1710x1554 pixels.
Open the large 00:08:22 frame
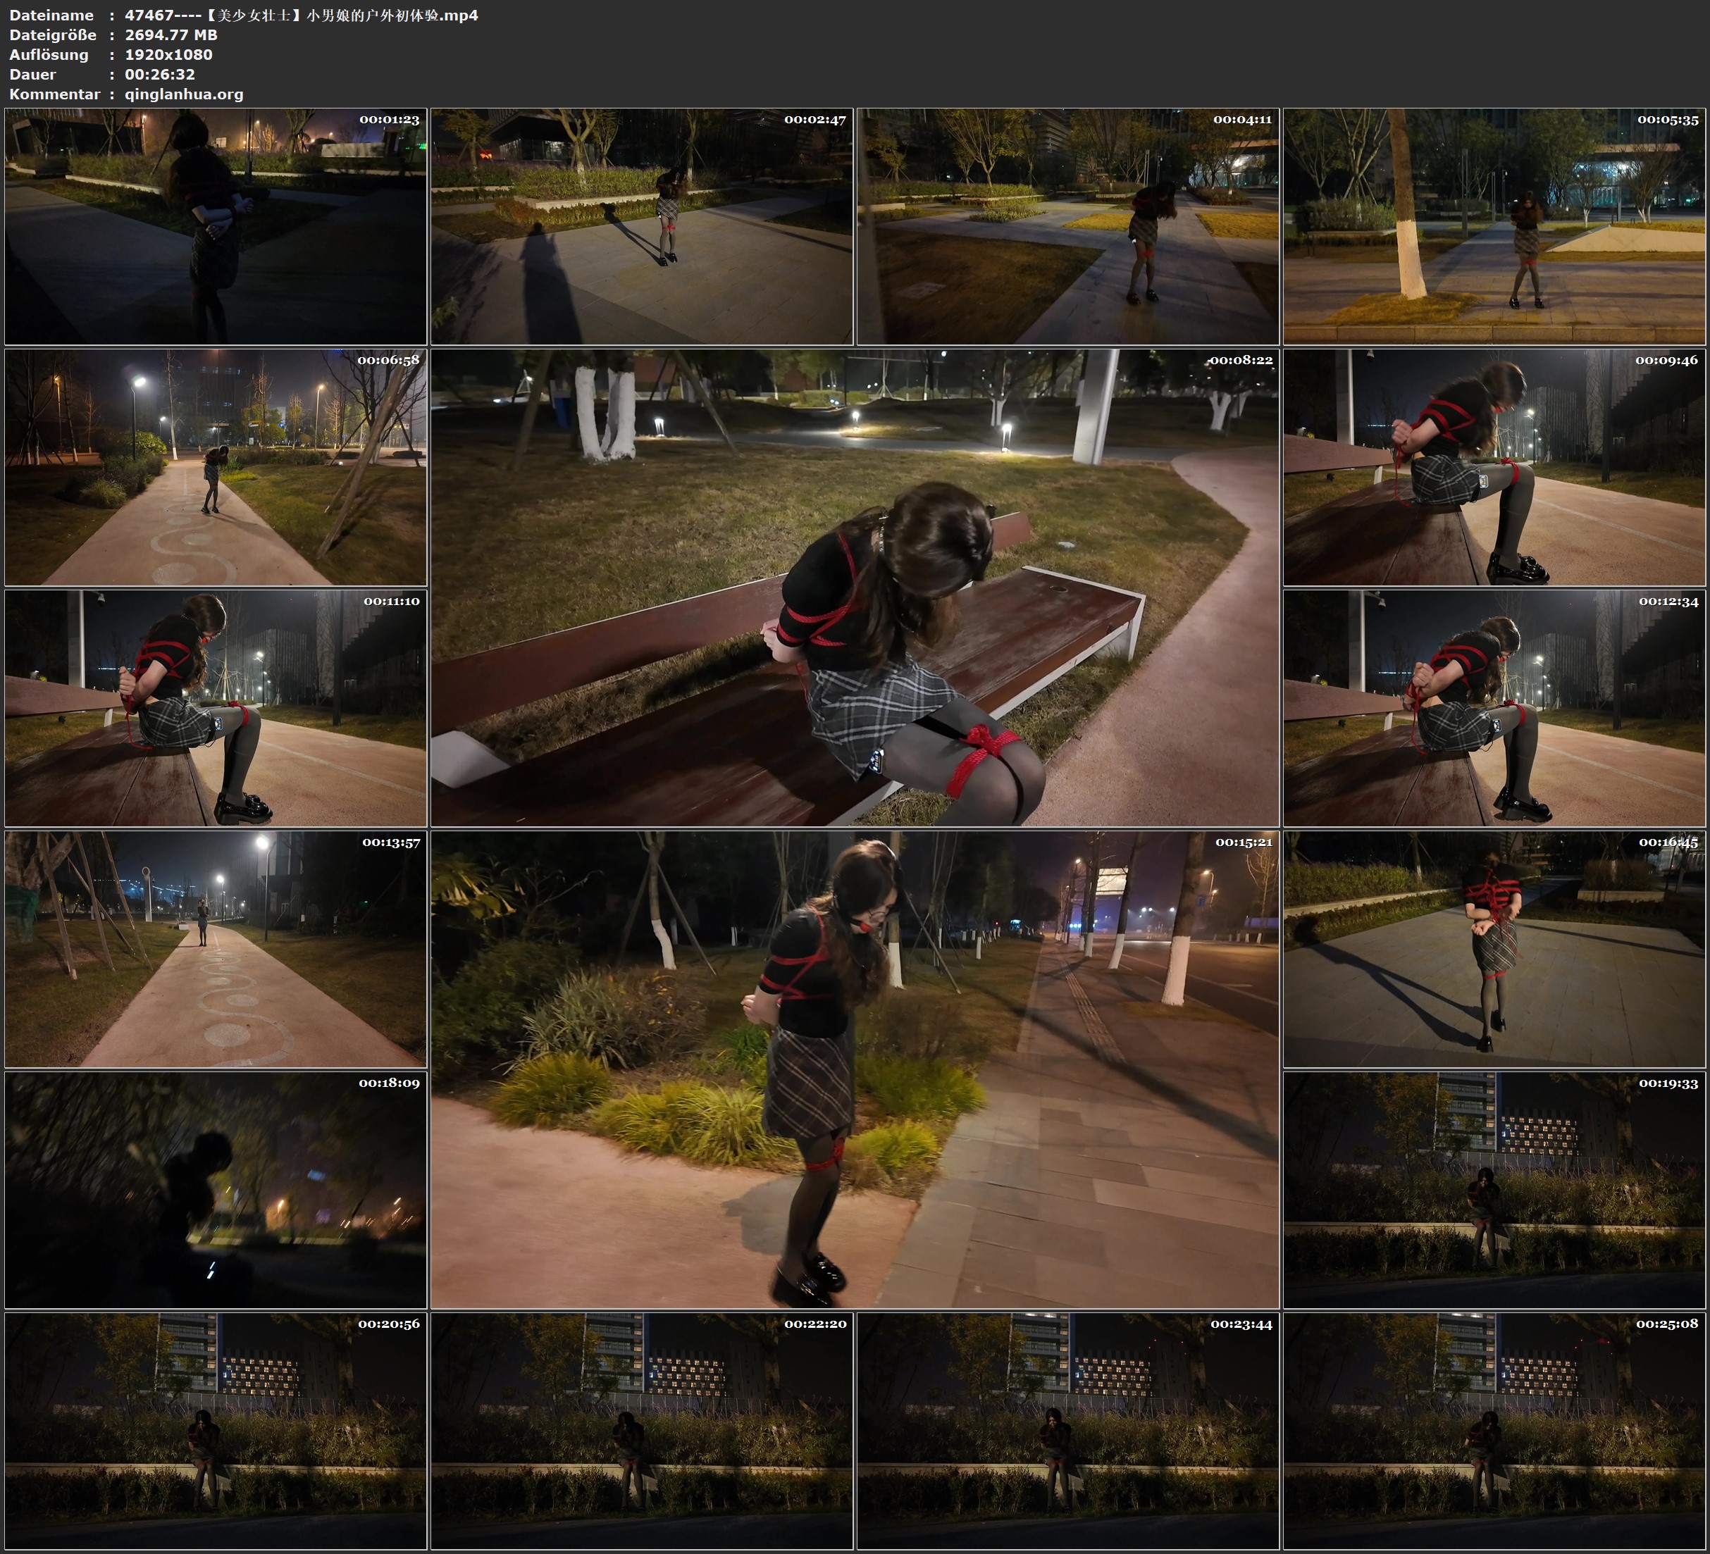[x=854, y=587]
